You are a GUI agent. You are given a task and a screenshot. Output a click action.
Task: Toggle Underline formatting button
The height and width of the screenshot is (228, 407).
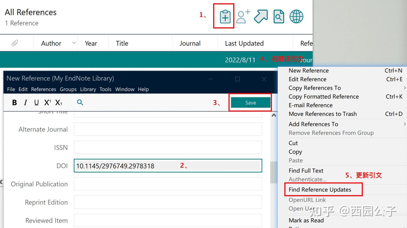point(36,103)
